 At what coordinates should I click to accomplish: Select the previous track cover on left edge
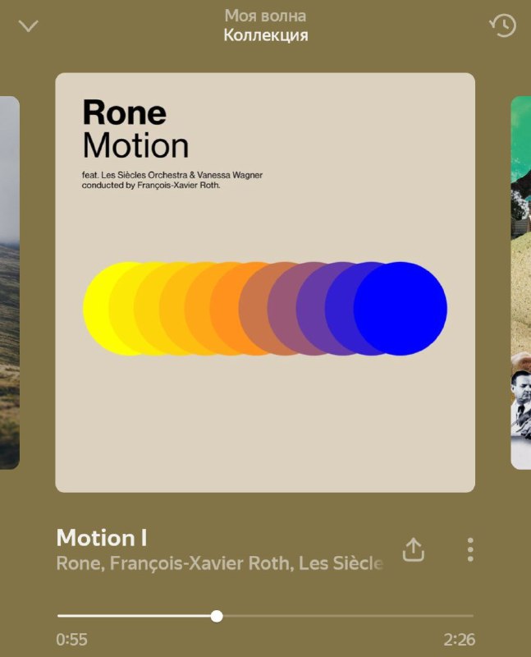(x=10, y=283)
